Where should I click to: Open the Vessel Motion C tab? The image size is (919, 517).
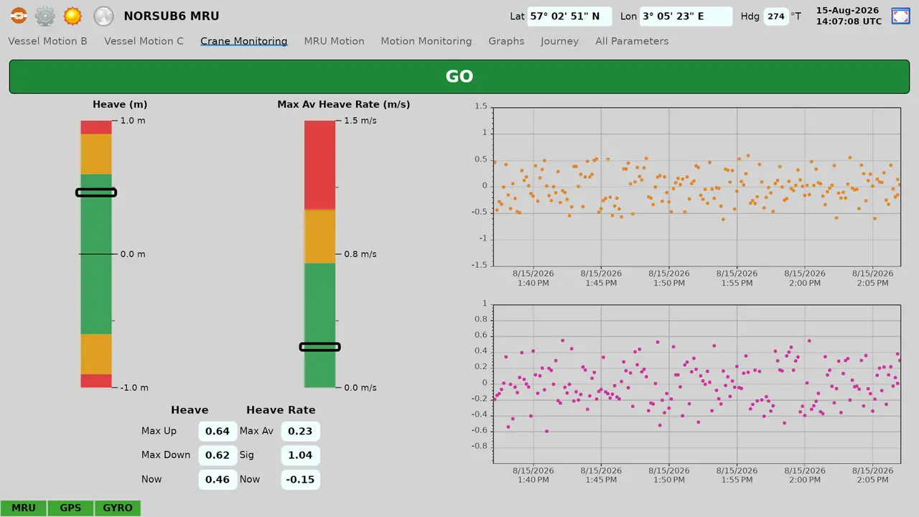144,41
